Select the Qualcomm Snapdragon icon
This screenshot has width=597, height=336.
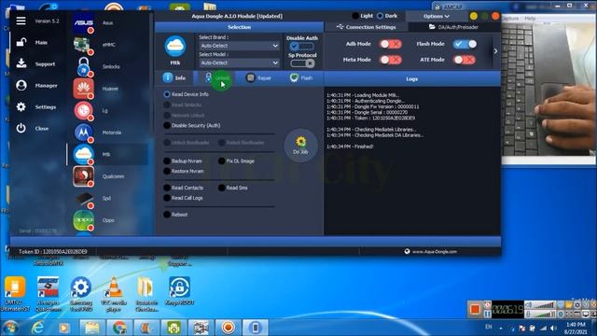click(83, 176)
